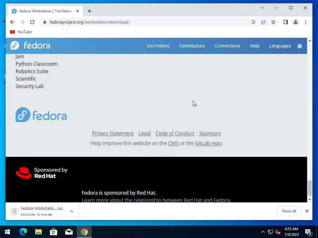Click the network status tray icon
Image resolution: width=318 pixels, height=238 pixels.
click(270, 232)
